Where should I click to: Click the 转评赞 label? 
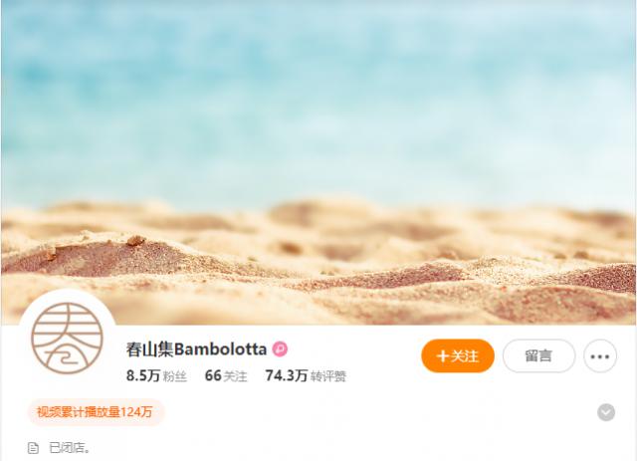[328, 376]
